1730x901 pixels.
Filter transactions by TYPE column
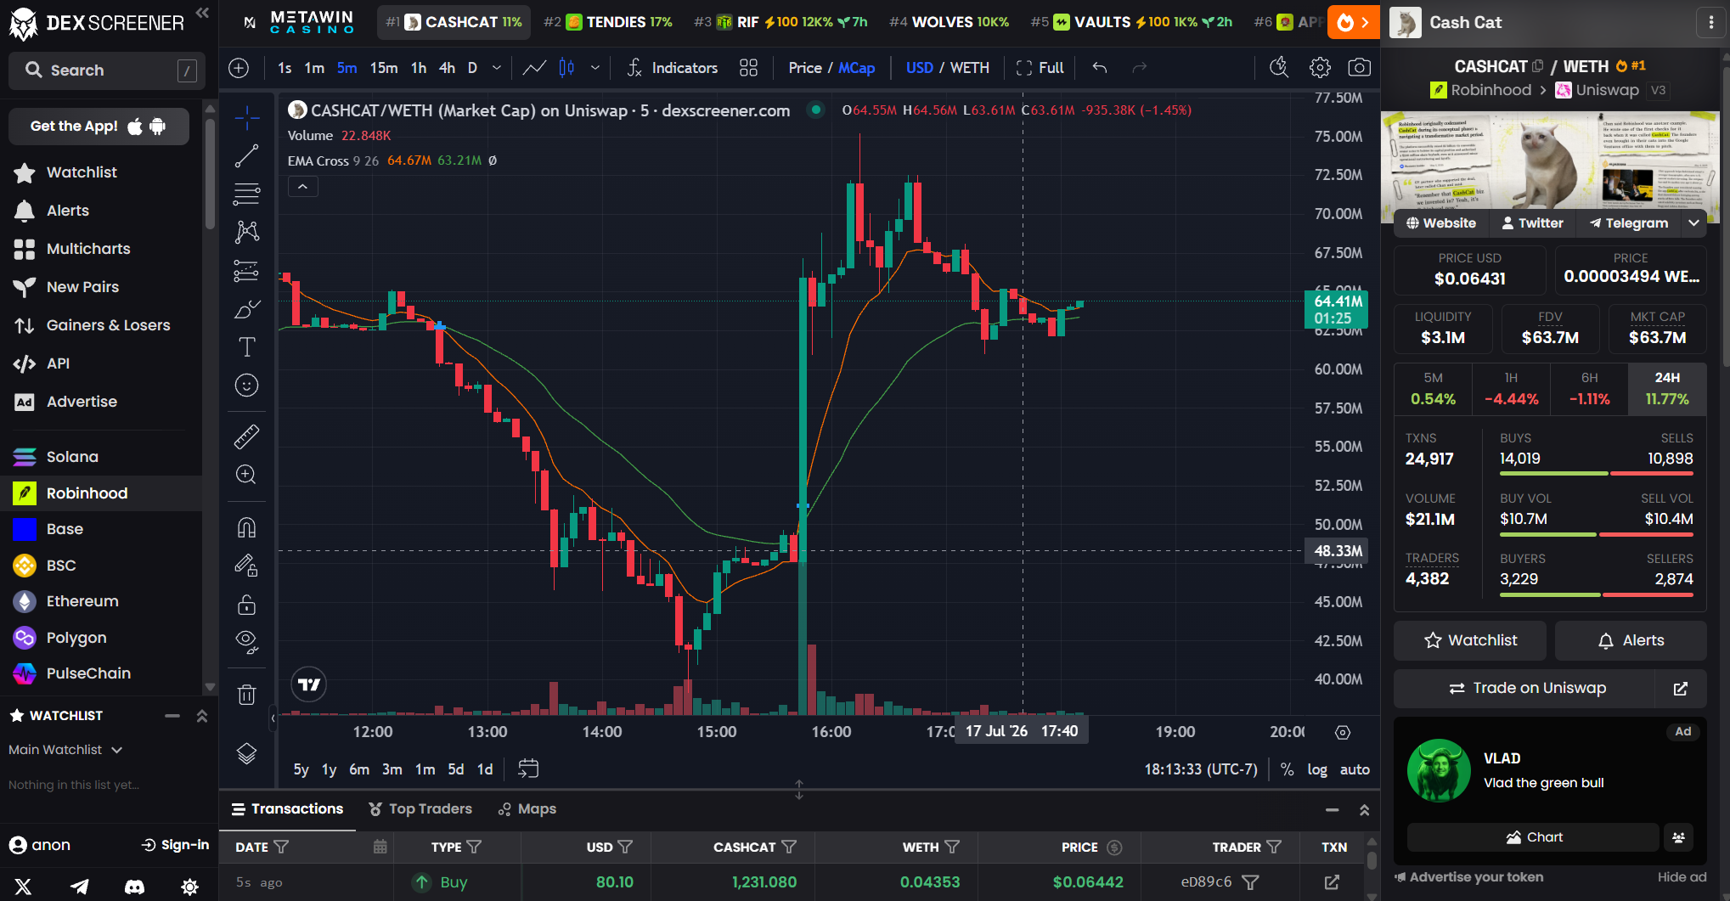point(474,848)
